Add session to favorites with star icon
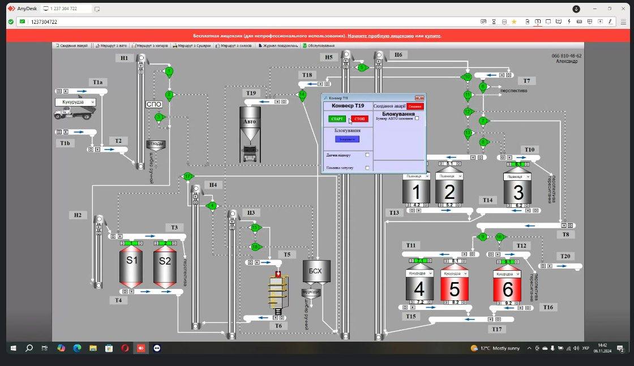This screenshot has width=634, height=366. click(514, 22)
